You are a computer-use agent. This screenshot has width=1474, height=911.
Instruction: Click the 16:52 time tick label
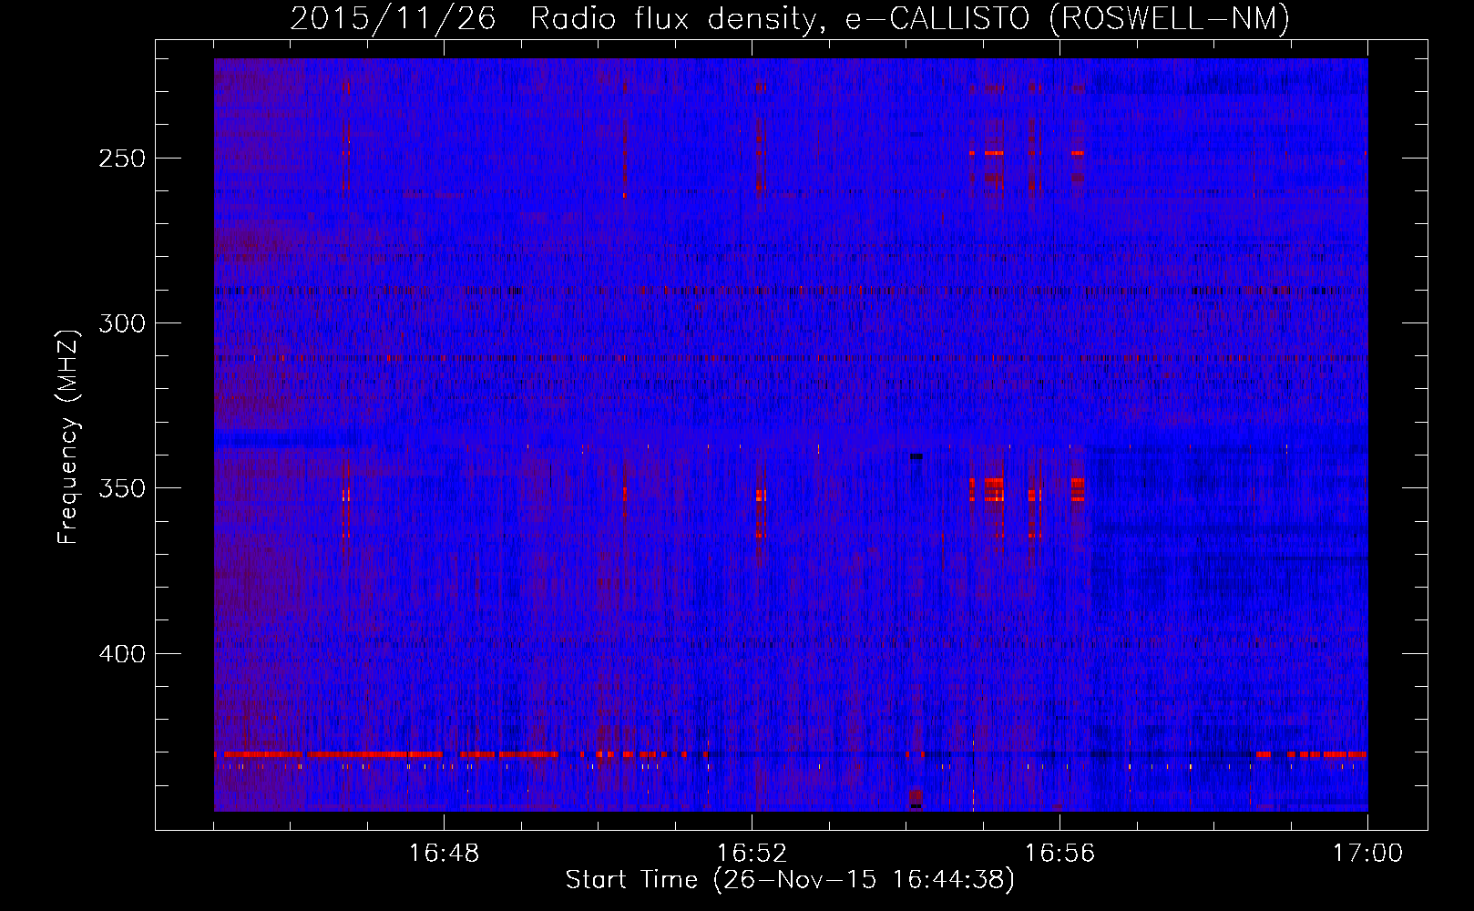point(752,854)
